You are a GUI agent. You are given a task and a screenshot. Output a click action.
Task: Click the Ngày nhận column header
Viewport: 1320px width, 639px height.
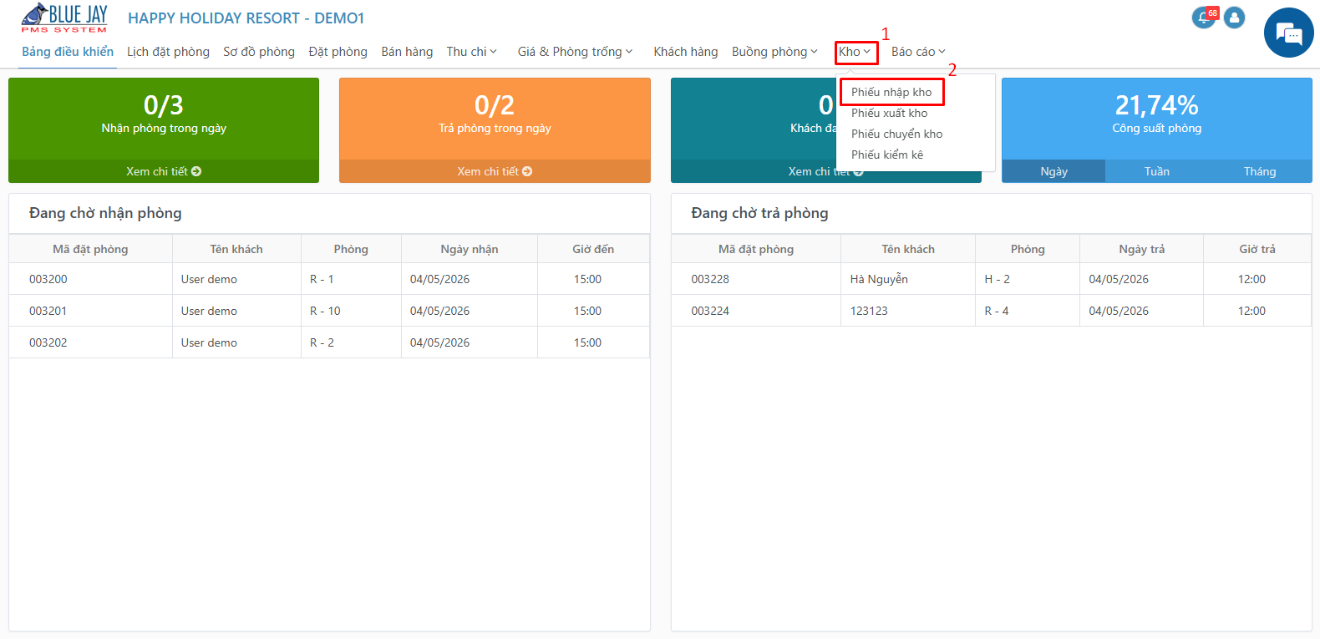pos(470,249)
